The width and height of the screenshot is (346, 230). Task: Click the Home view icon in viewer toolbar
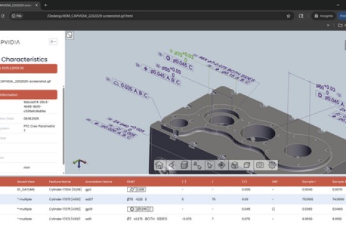pyautogui.click(x=159, y=165)
